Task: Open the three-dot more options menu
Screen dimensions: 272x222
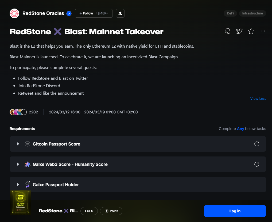Action: click(x=263, y=31)
